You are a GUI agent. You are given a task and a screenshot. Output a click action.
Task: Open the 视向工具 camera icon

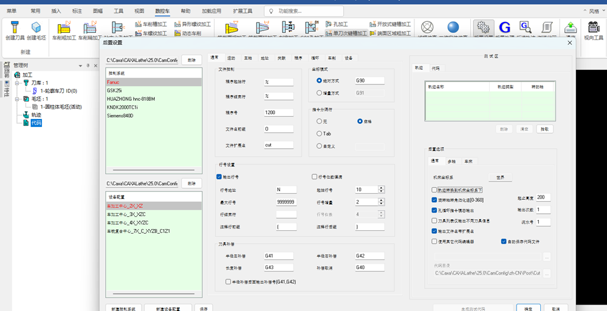[594, 28]
